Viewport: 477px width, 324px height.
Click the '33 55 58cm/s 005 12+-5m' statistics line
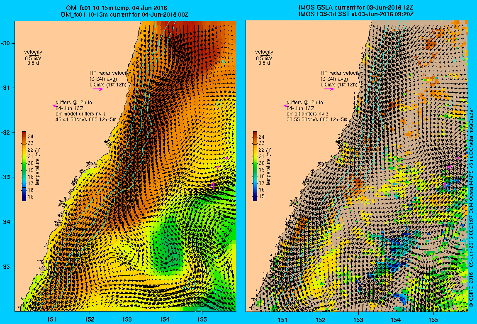pos(316,120)
